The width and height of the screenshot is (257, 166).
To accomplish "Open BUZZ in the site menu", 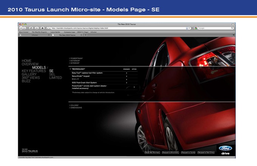I will [x=26, y=81].
